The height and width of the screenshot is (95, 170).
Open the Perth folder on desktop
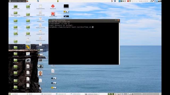pyautogui.click(x=15, y=67)
